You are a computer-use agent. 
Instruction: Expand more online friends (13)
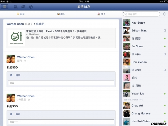tap(134, 100)
